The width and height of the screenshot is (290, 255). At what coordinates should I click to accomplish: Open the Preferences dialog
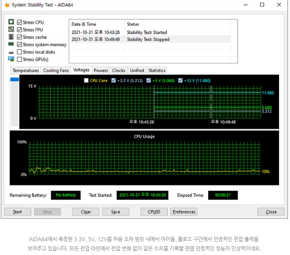pyautogui.click(x=184, y=212)
